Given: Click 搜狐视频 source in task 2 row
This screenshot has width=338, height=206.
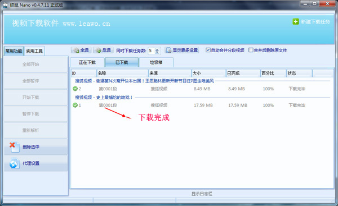Looking at the screenshot, I should pos(159,89).
